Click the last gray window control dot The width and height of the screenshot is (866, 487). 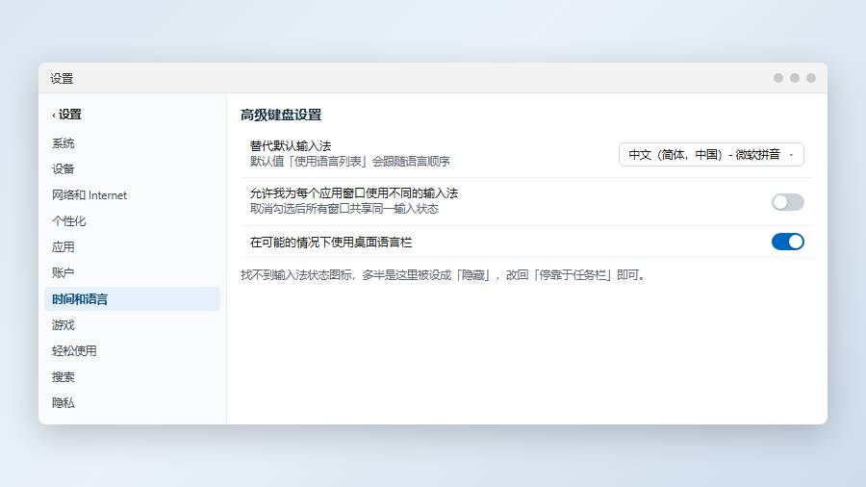tap(811, 78)
